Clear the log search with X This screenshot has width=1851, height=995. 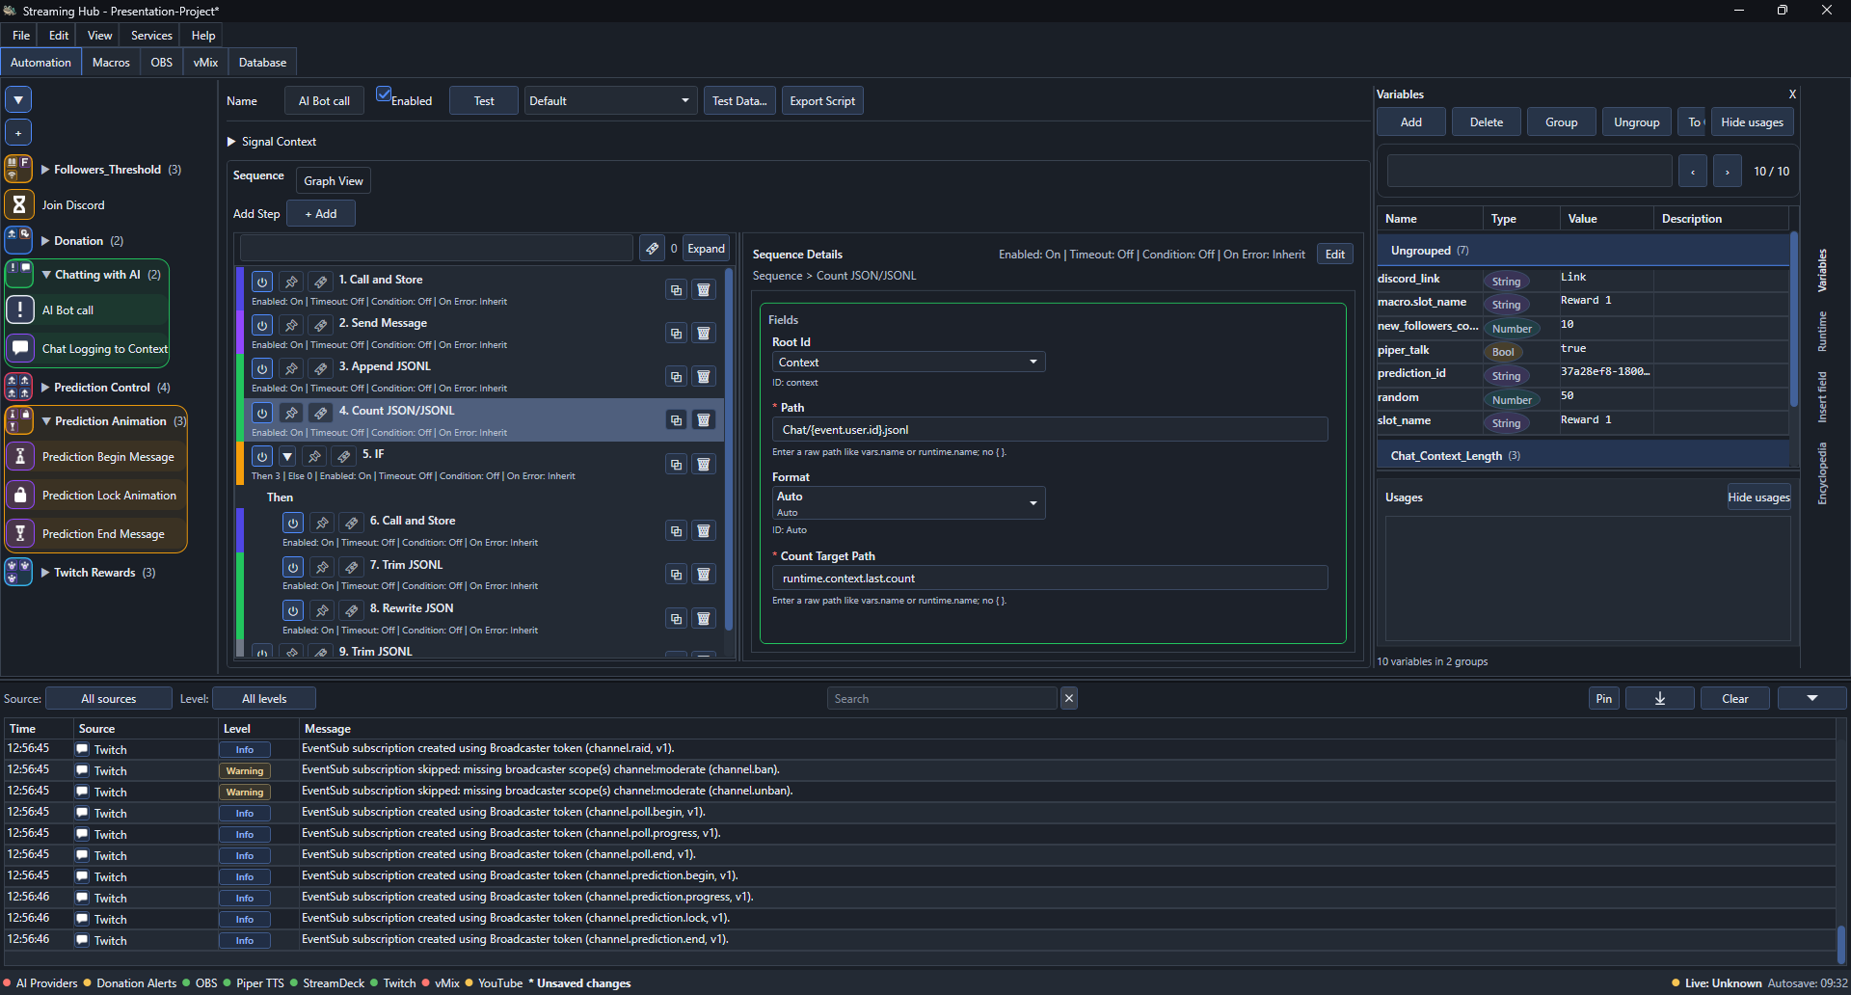(1069, 699)
